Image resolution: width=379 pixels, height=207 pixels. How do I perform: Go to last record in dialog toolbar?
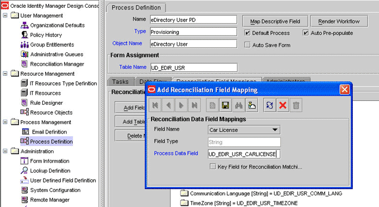[194, 105]
